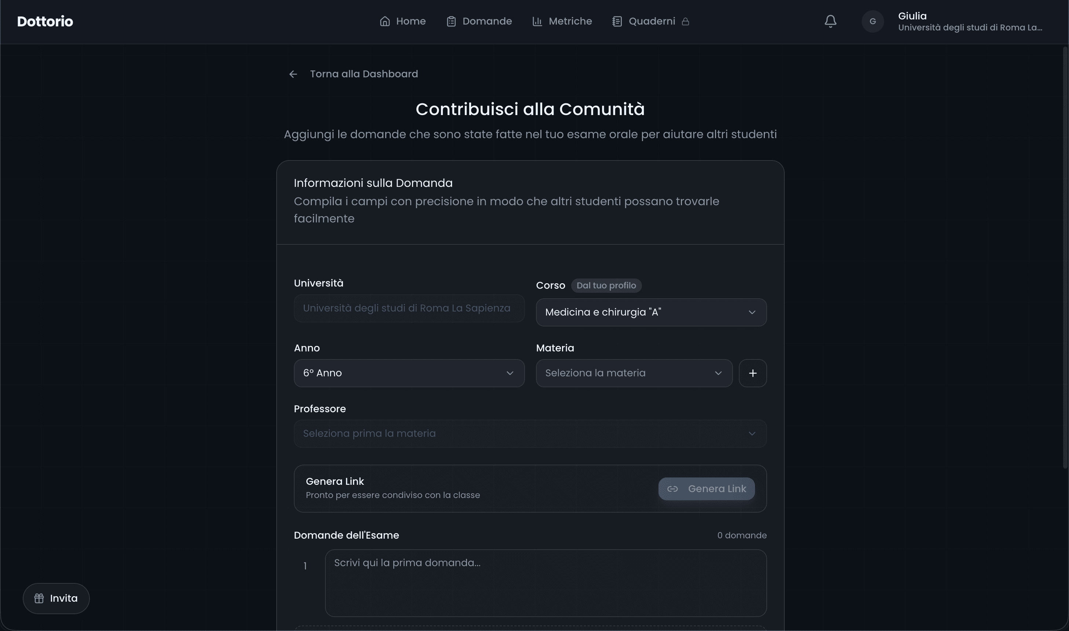Screen dimensions: 1069x631
Task: Click the chevron in the Materia dropdown
Action: 718,373
